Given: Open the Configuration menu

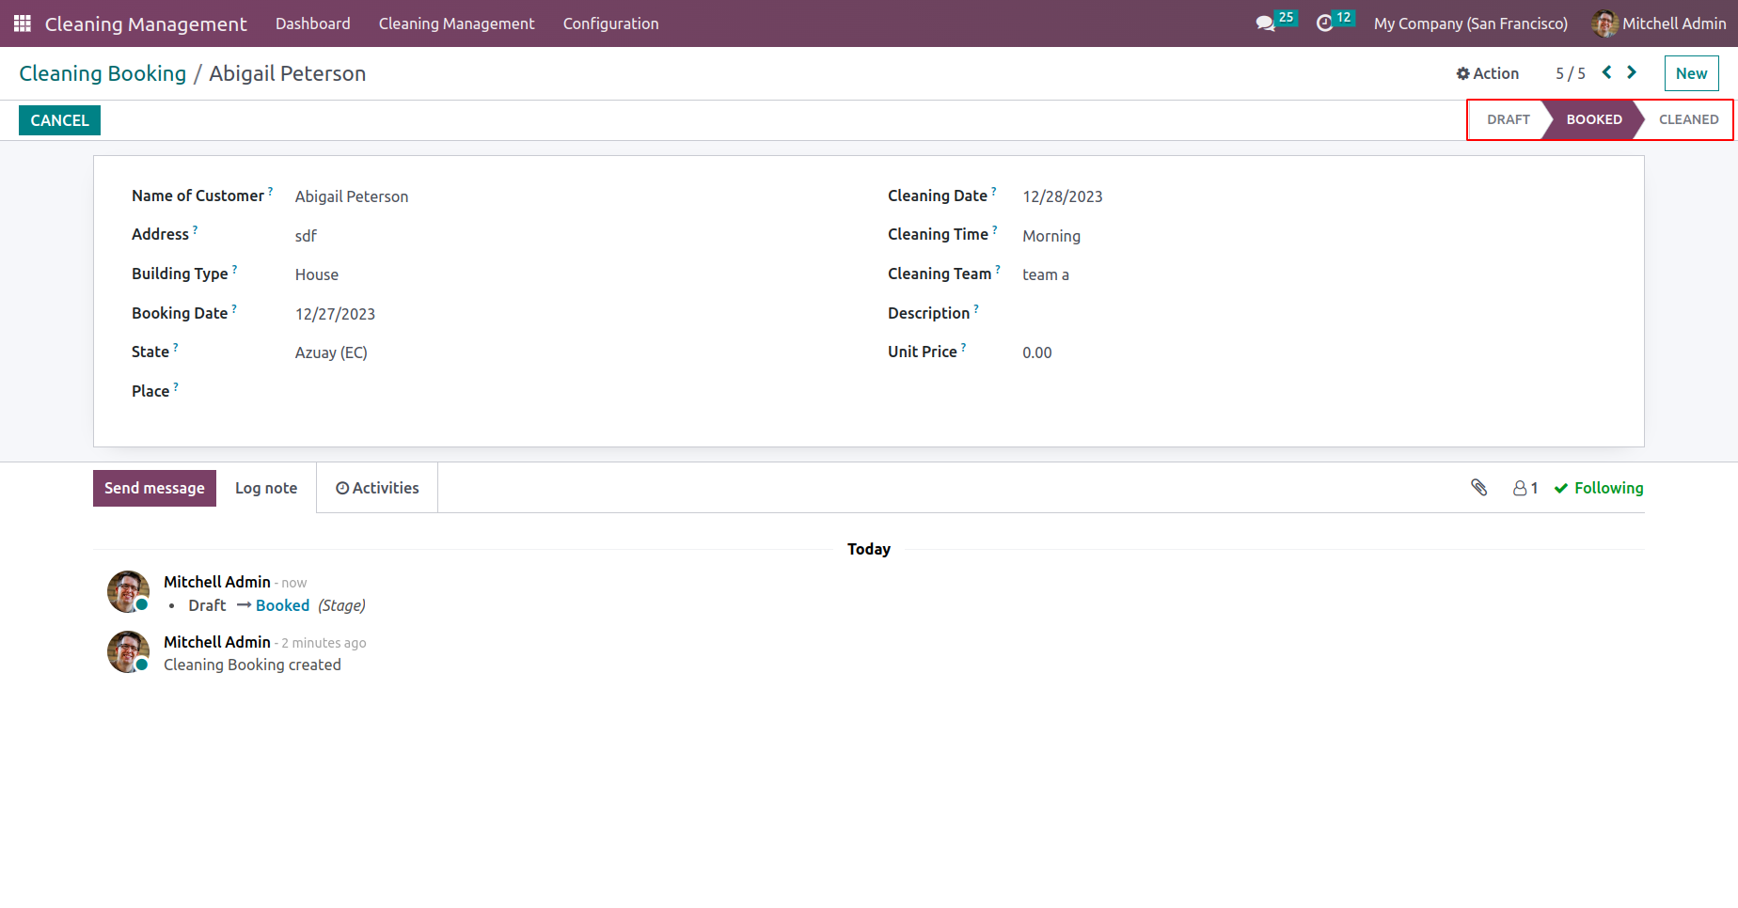Looking at the screenshot, I should 611,23.
